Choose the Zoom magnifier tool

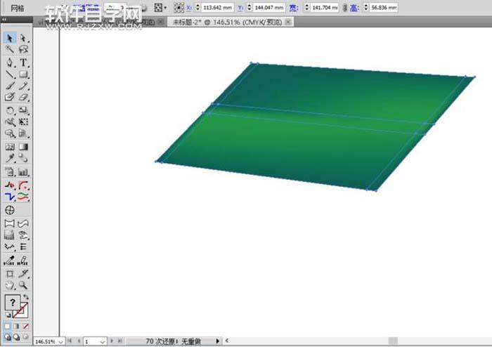coord(24,286)
